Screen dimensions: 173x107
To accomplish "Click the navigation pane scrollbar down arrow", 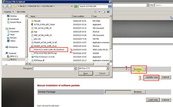I will [x=26, y=64].
